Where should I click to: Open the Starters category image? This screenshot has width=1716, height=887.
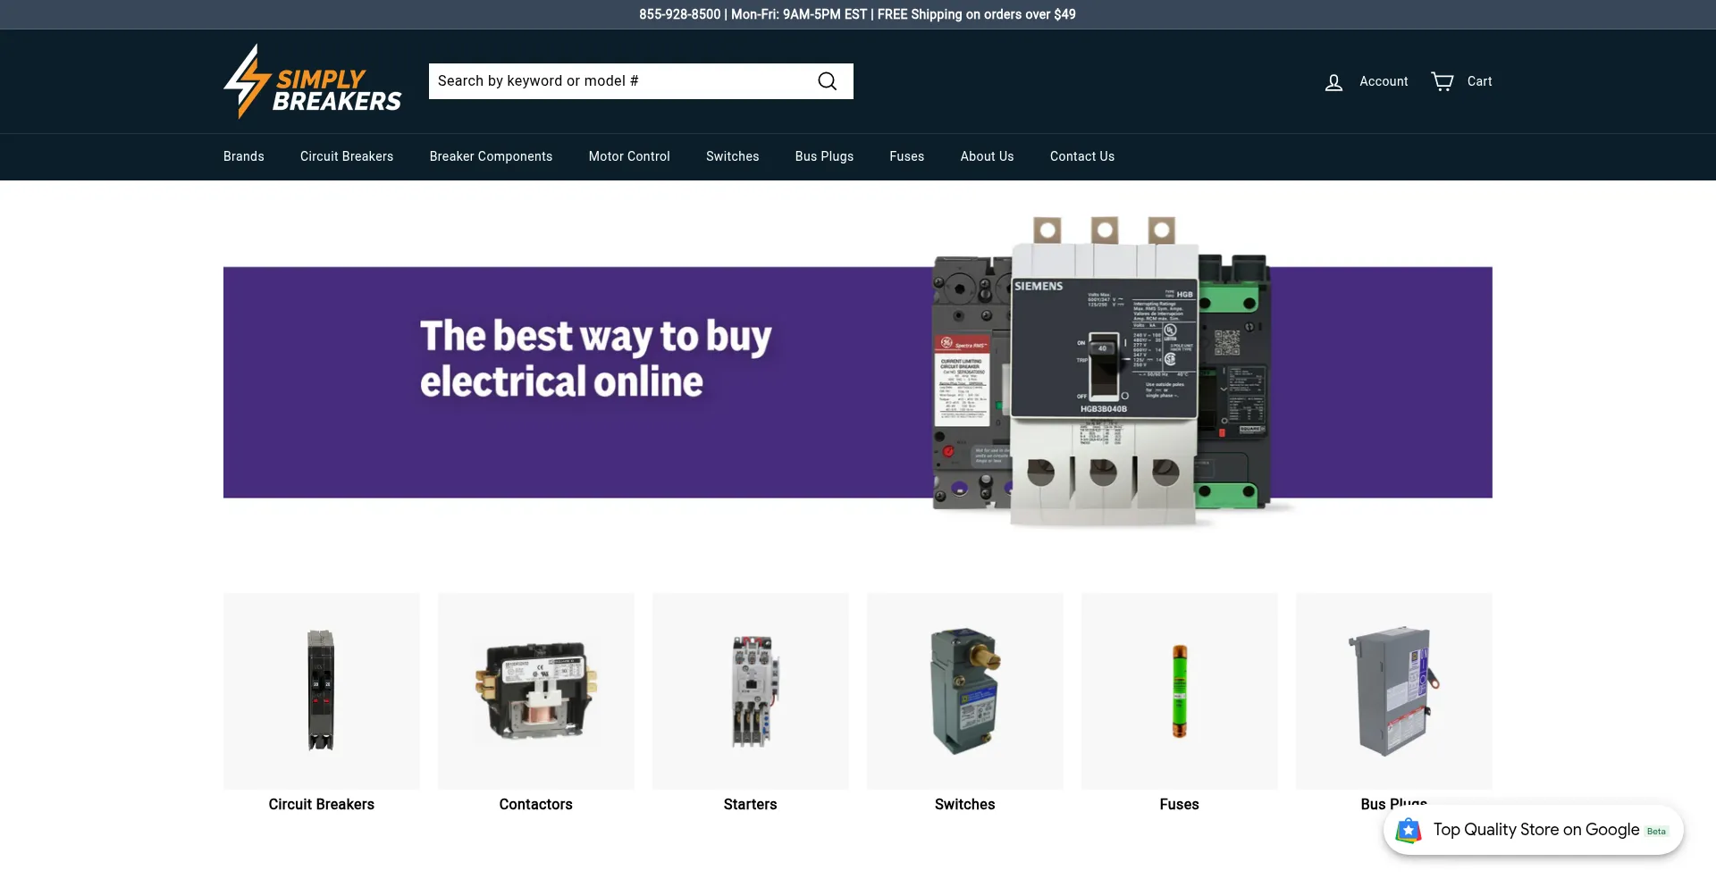click(751, 691)
